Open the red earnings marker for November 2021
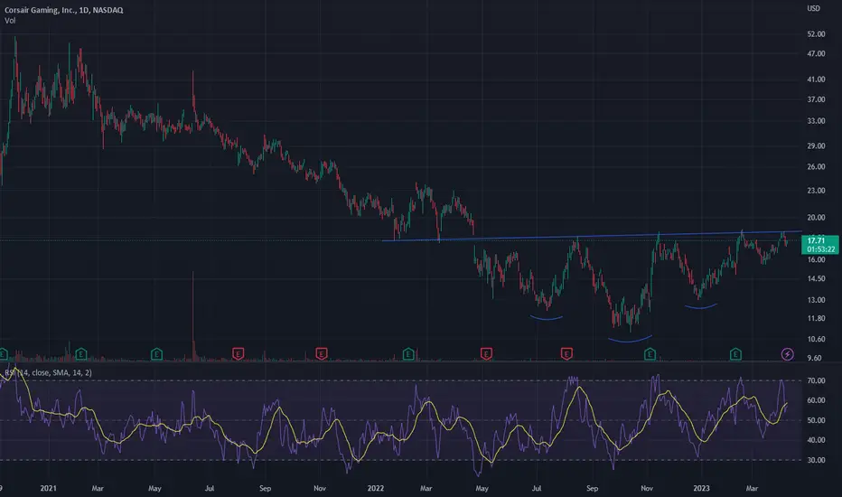 (321, 354)
